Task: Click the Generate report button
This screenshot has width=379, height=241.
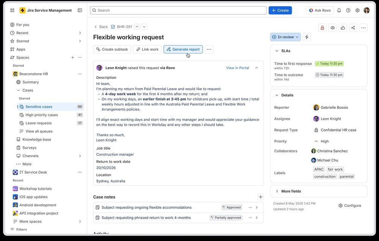Action: pyautogui.click(x=183, y=49)
